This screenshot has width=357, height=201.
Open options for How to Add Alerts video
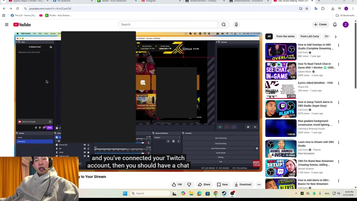(339, 181)
